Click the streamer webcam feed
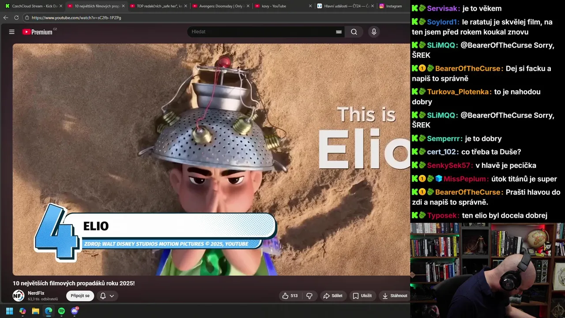This screenshot has width=565, height=318. [x=488, y=270]
